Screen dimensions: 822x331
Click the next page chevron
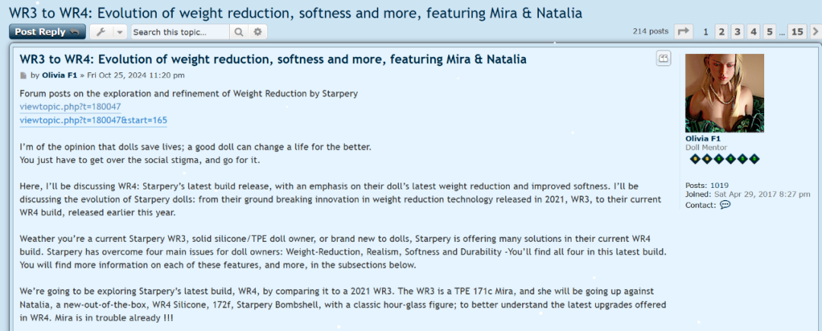click(815, 32)
